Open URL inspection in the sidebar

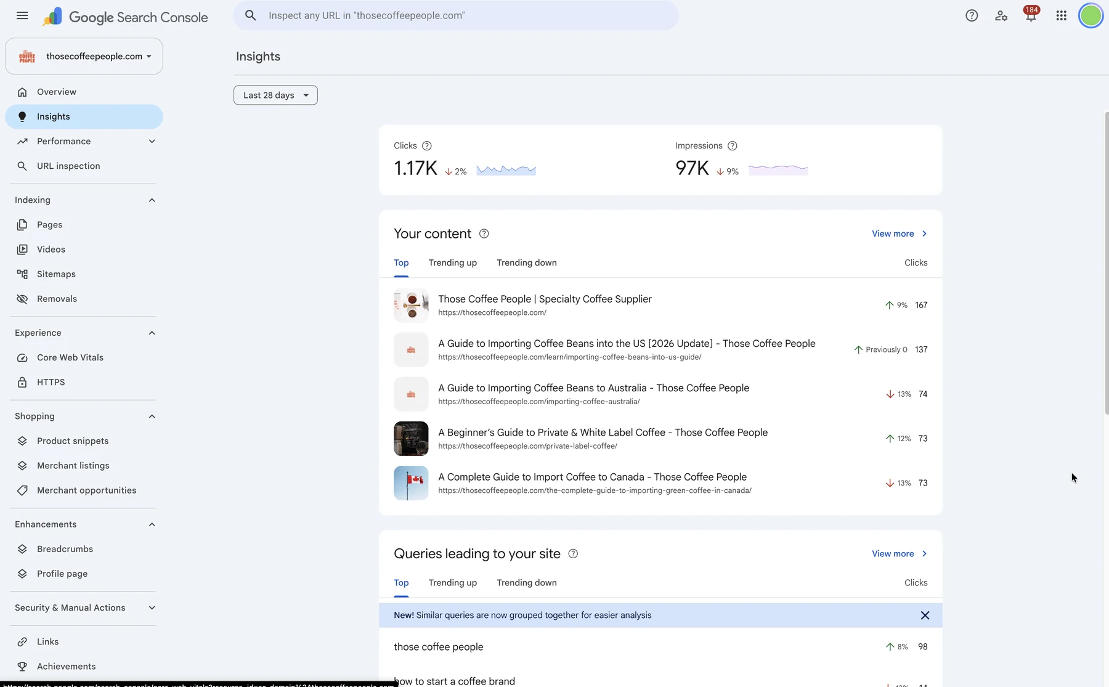point(84,166)
